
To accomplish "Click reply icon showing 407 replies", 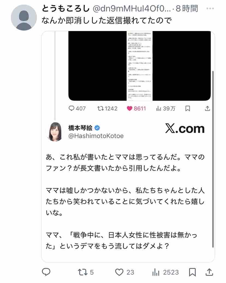I will (77, 108).
